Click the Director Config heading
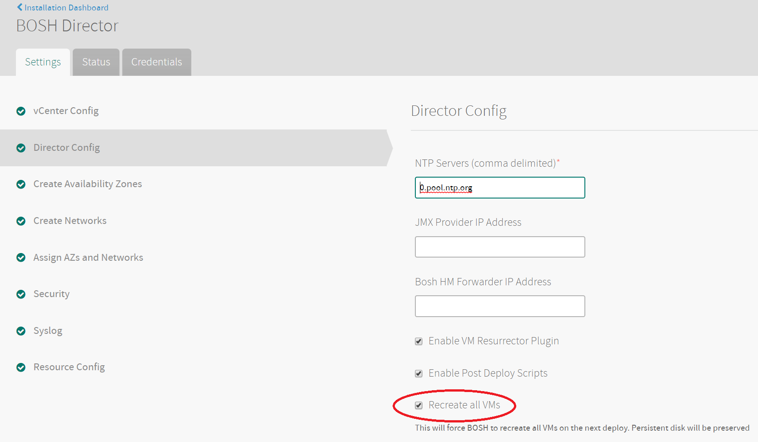The height and width of the screenshot is (442, 758). (x=459, y=111)
